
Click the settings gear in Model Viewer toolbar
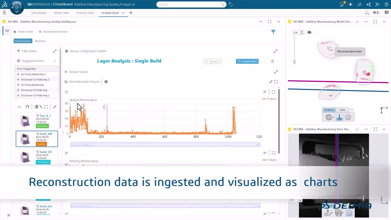point(348,117)
